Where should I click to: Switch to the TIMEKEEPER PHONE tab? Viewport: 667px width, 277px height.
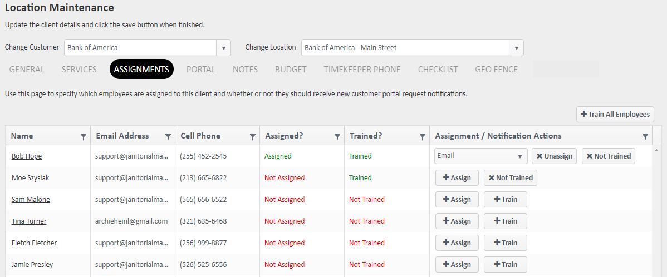[362, 70]
